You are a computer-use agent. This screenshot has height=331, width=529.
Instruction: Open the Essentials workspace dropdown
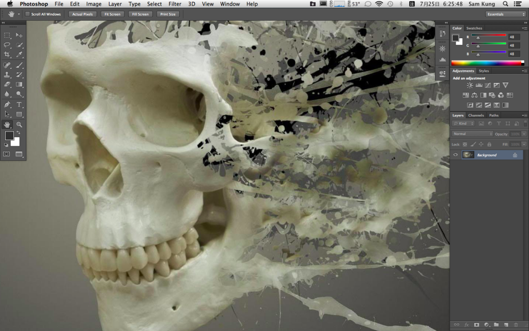505,14
